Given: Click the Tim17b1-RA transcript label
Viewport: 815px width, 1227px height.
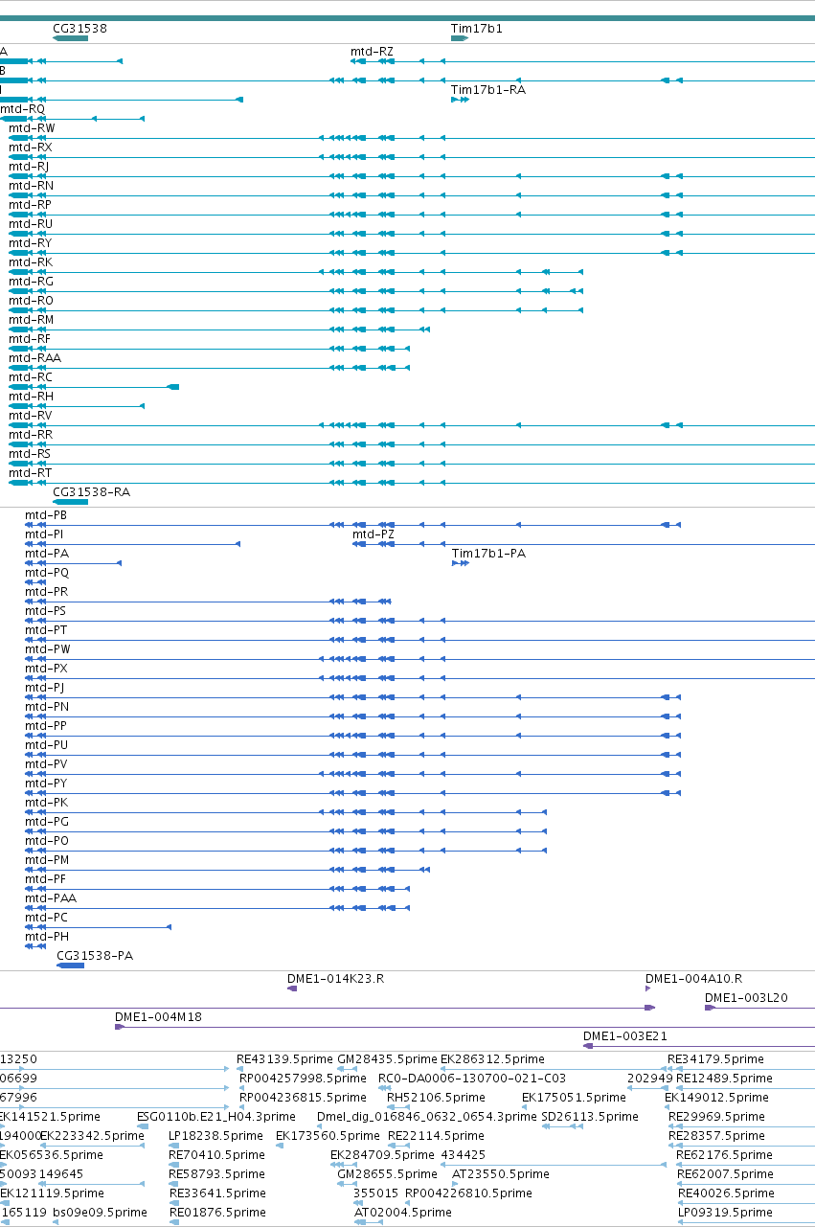Looking at the screenshot, I should [x=487, y=90].
